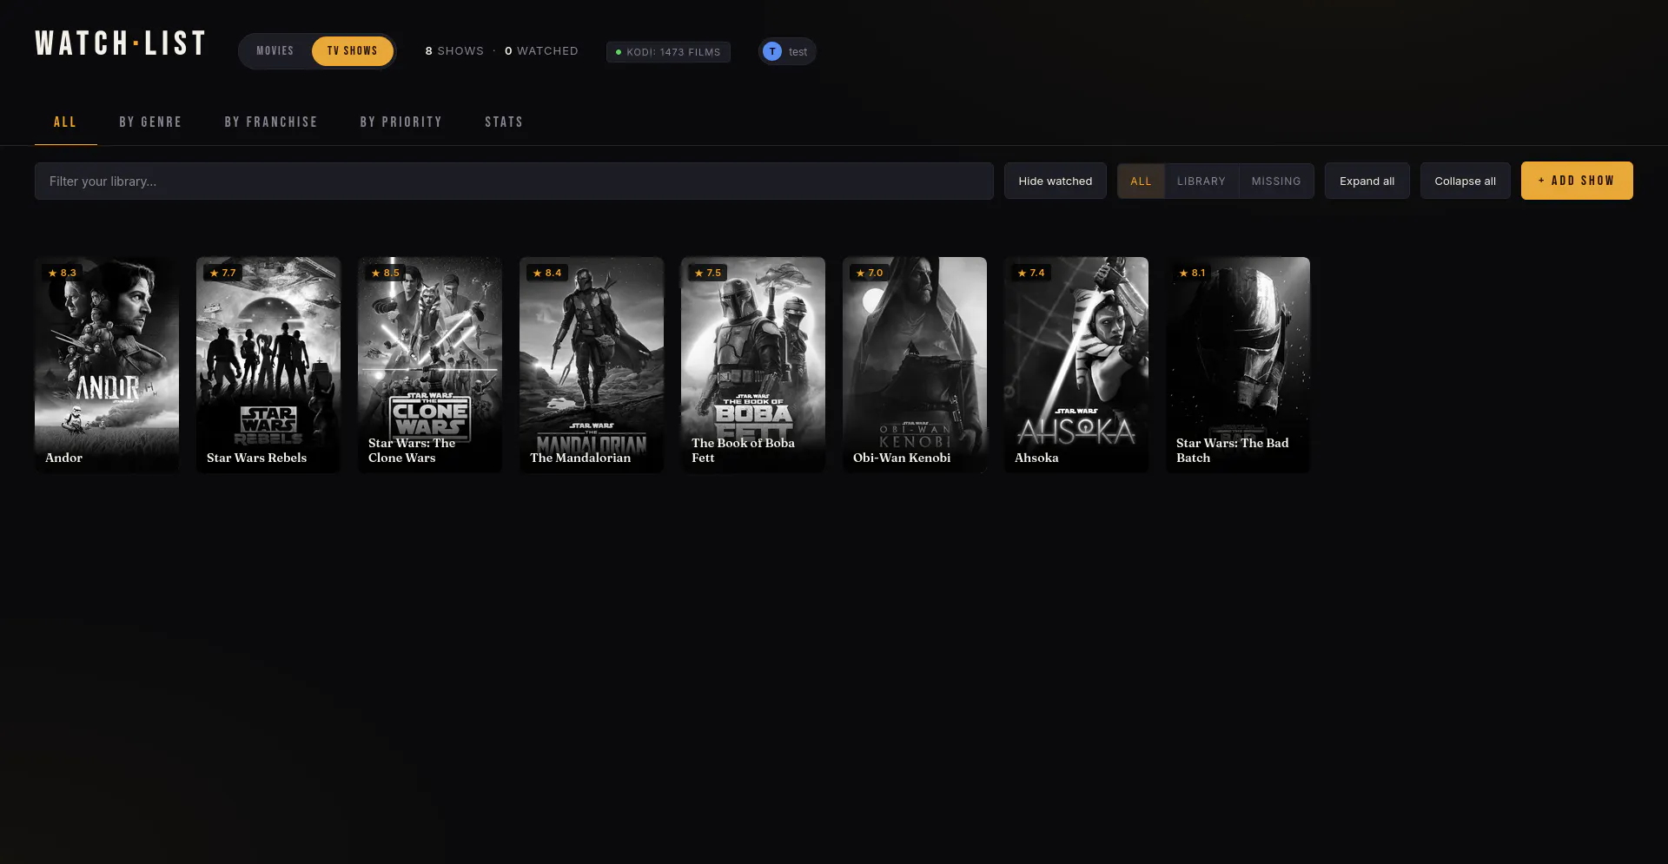Open the Stats tab
This screenshot has width=1668, height=864.
click(504, 122)
